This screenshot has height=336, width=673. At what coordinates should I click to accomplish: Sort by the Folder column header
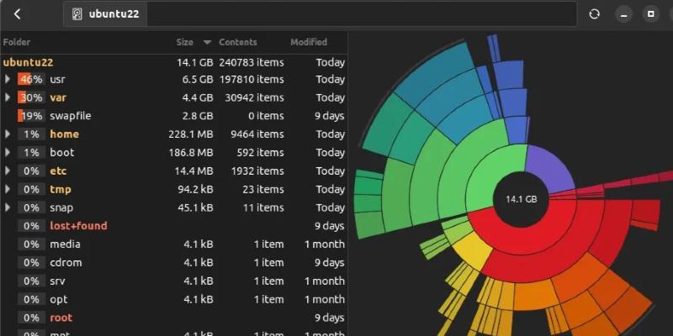17,42
